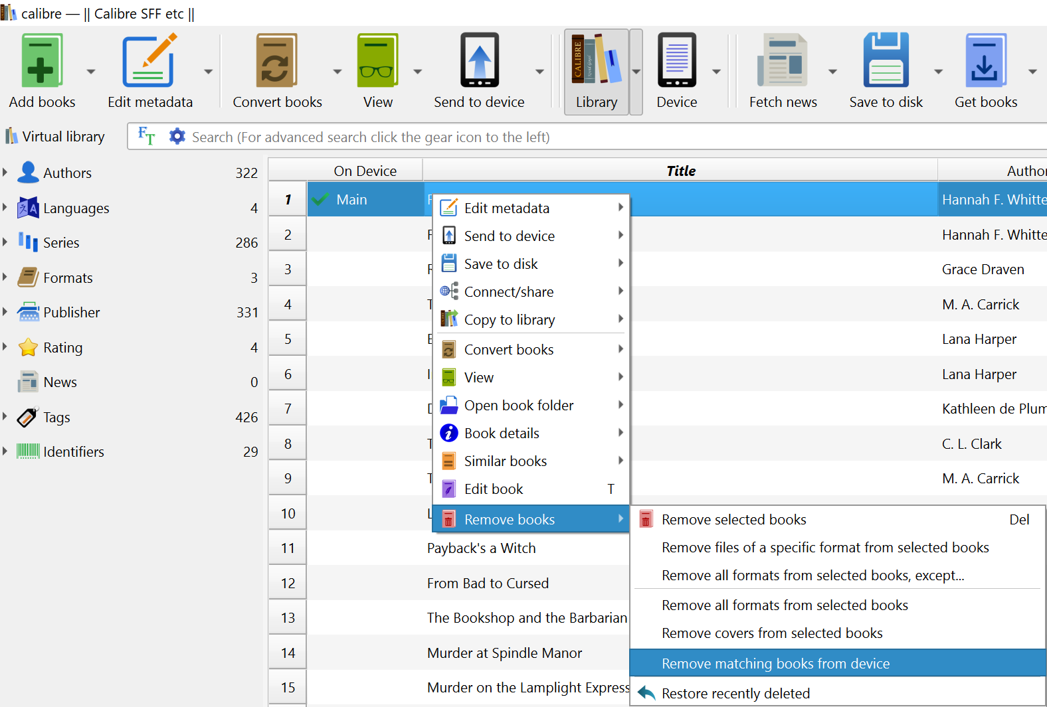The image size is (1047, 707).
Task: Select Similar books menu entry
Action: (x=531, y=461)
